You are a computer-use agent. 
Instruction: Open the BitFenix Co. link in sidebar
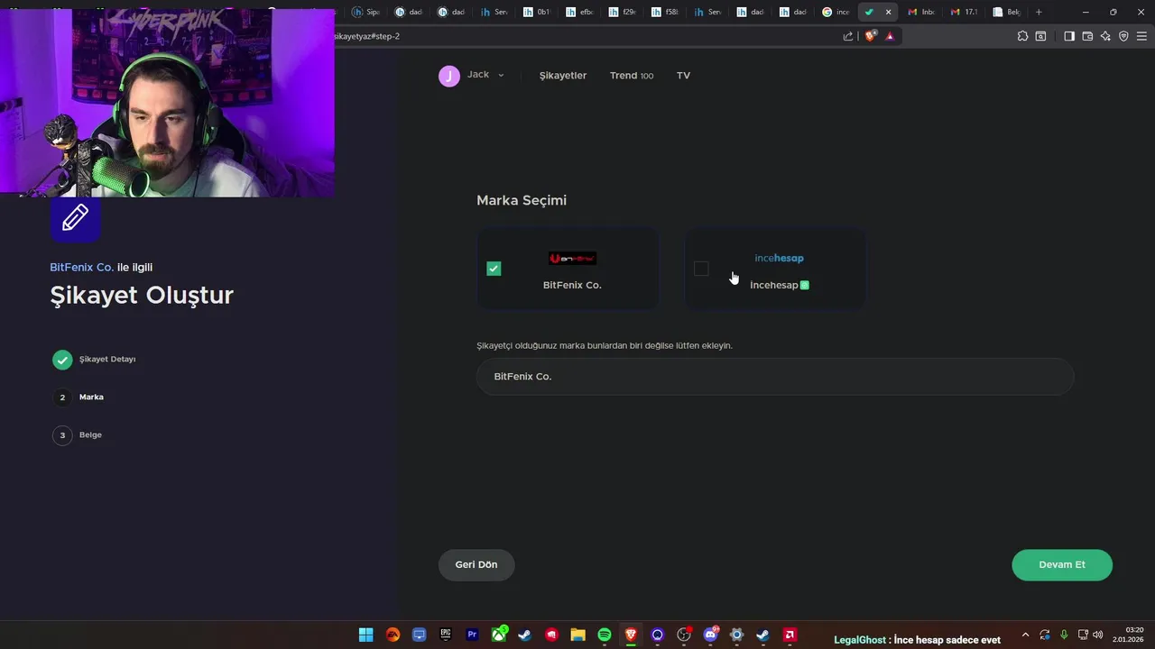(82, 268)
